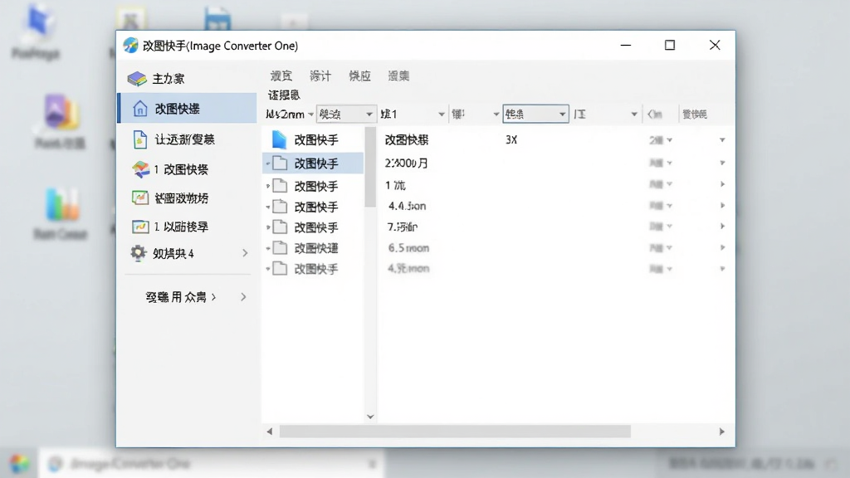Select the row value starting with 4.4
This screenshot has height=478, width=850.
[x=407, y=206]
